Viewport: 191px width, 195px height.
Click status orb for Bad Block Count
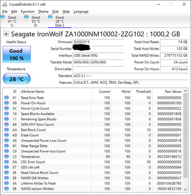click(x=7, y=130)
